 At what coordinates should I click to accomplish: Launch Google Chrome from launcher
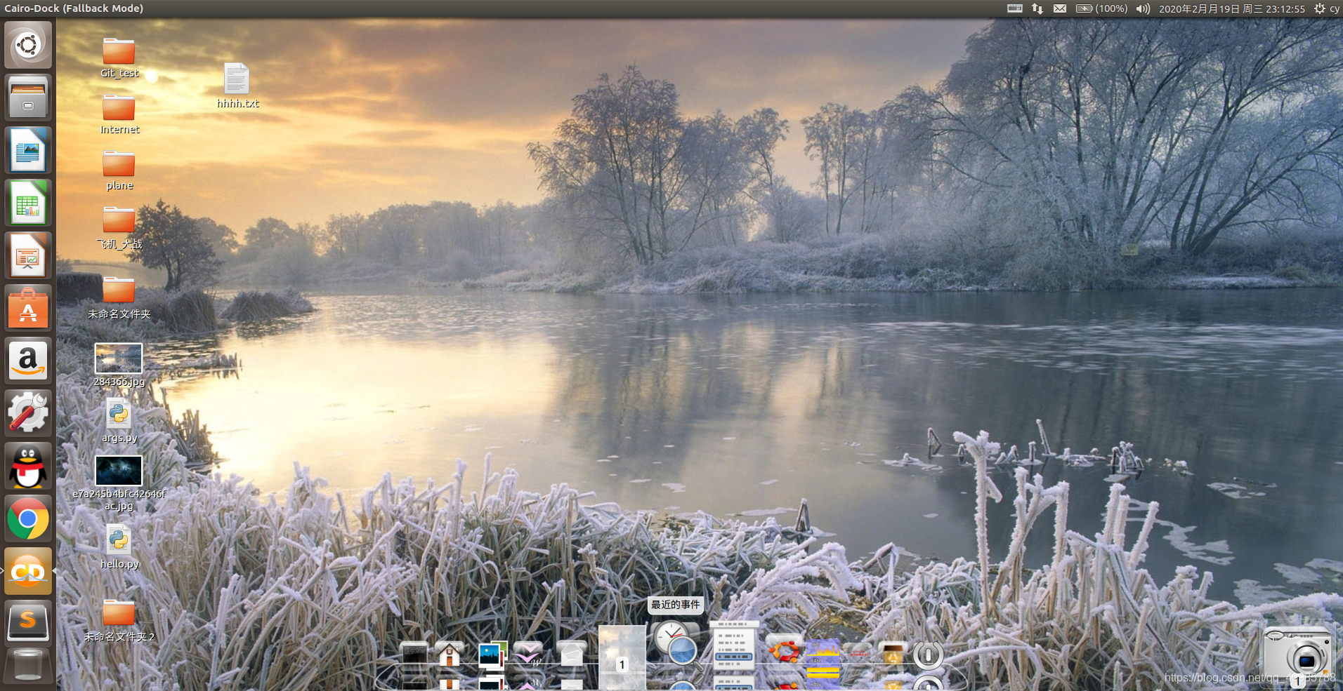[x=28, y=518]
